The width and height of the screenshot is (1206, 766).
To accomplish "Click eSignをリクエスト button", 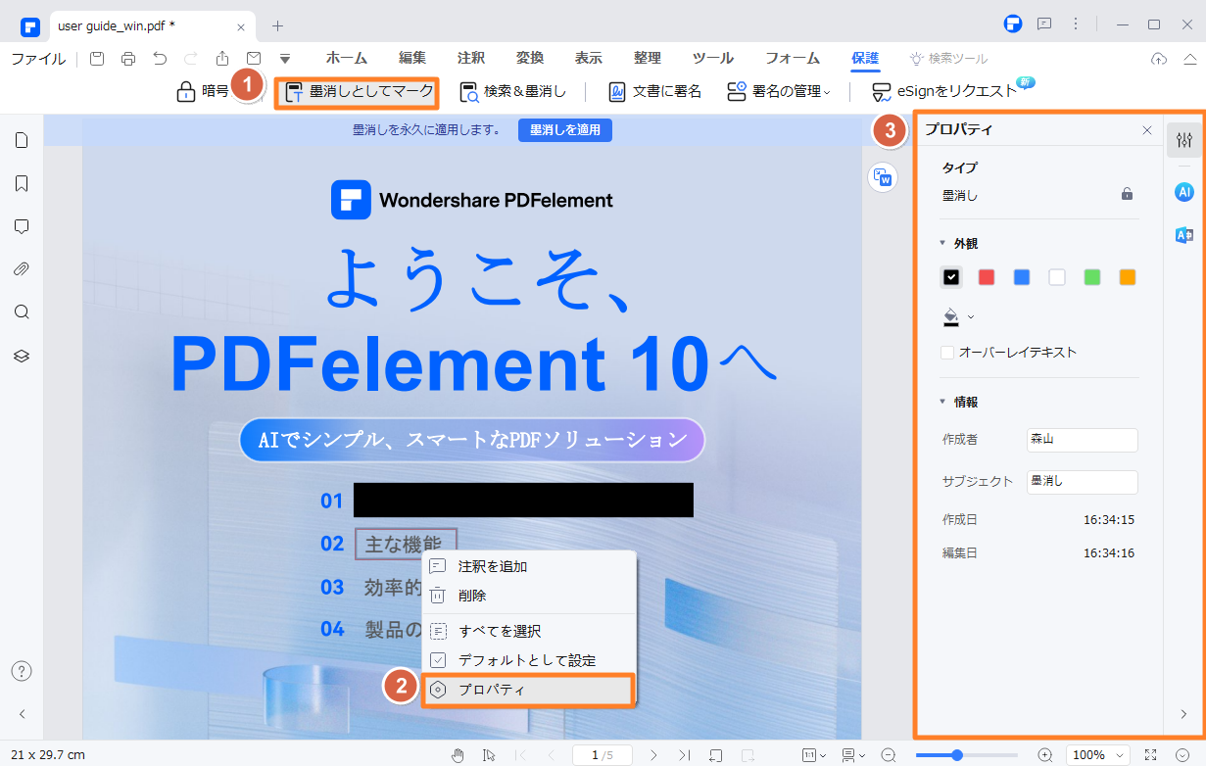I will pyautogui.click(x=944, y=92).
